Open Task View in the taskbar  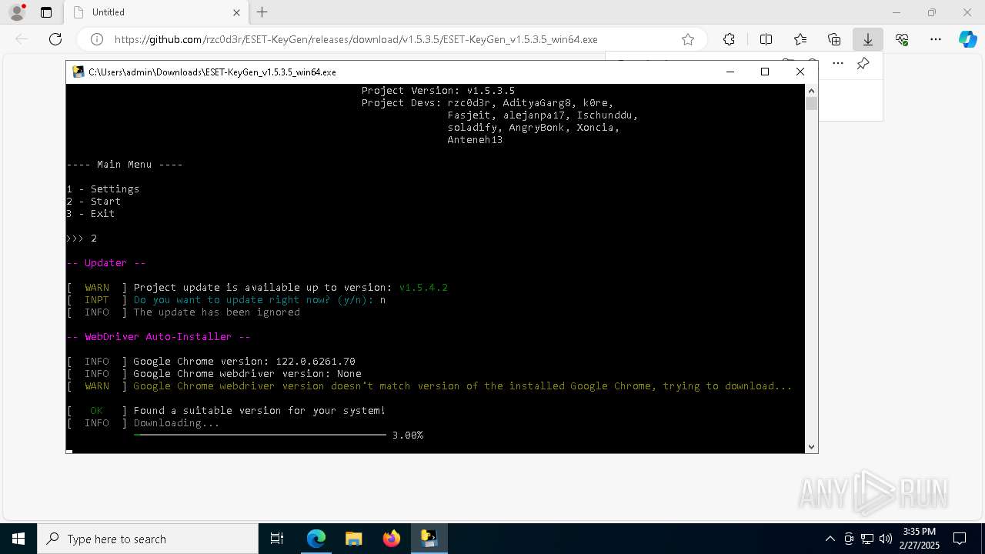point(277,539)
